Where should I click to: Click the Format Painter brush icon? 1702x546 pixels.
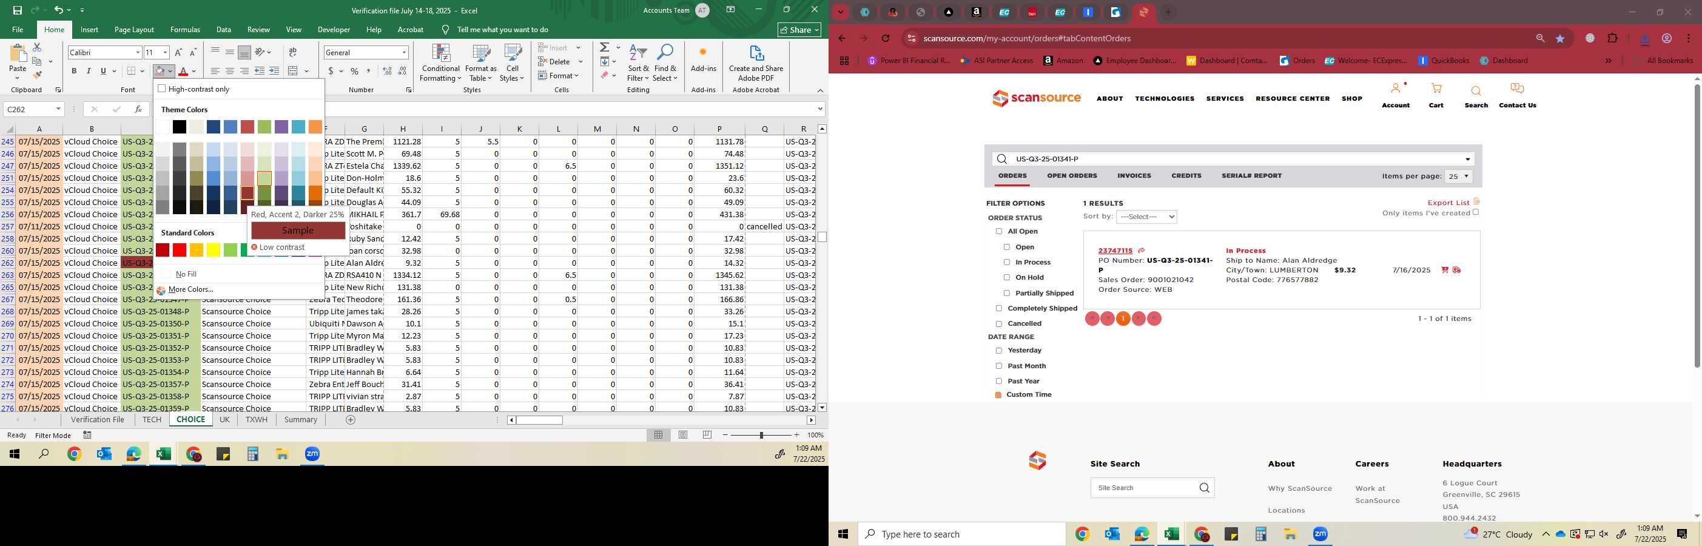pyautogui.click(x=37, y=75)
